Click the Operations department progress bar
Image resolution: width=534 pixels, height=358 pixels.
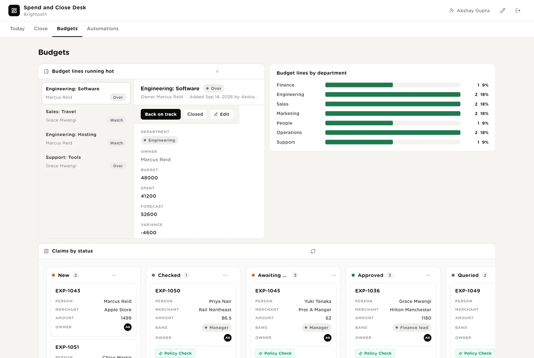click(x=393, y=133)
